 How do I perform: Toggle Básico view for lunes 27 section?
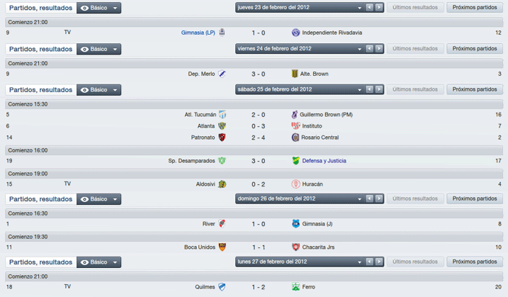point(98,262)
